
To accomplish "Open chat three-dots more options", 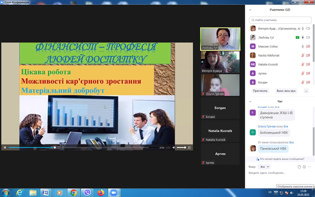I will pyautogui.click(x=310, y=167).
